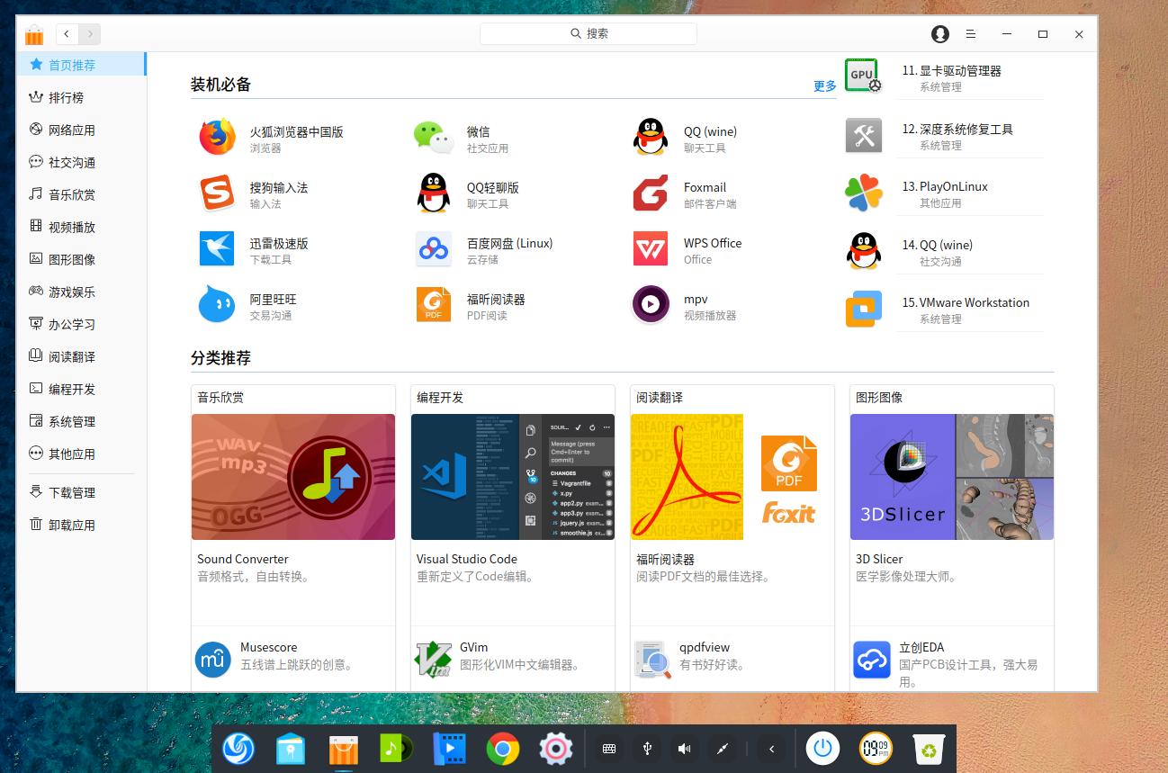Click the QQ (wine) penguin icon

(650, 137)
